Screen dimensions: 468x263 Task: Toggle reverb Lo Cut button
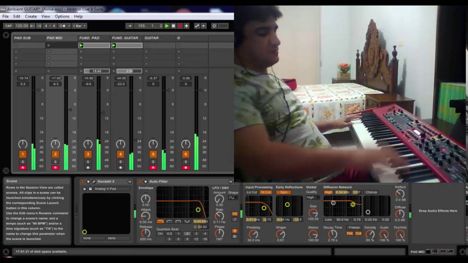[252, 192]
